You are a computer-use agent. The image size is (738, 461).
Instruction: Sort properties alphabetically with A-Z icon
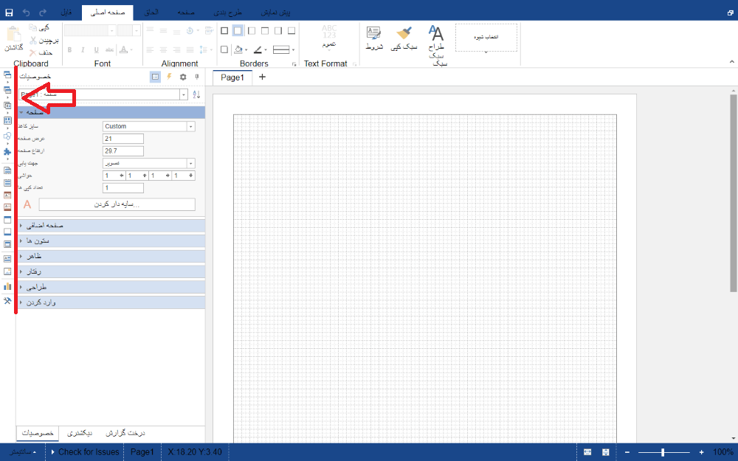[x=196, y=94]
